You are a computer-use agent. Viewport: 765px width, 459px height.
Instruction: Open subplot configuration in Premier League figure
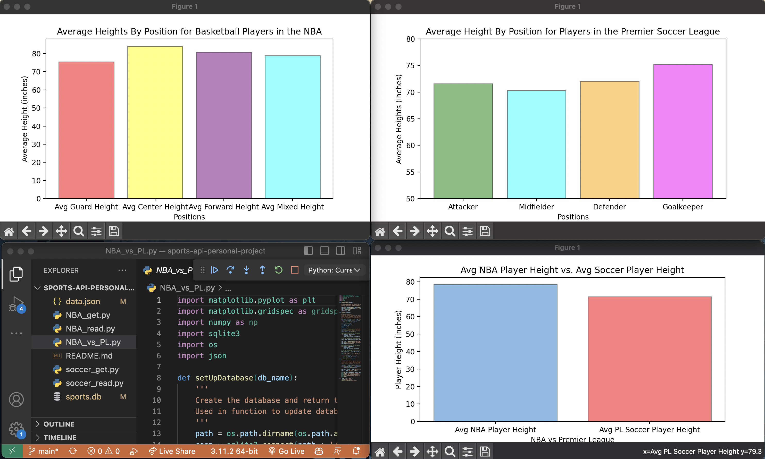point(467,231)
